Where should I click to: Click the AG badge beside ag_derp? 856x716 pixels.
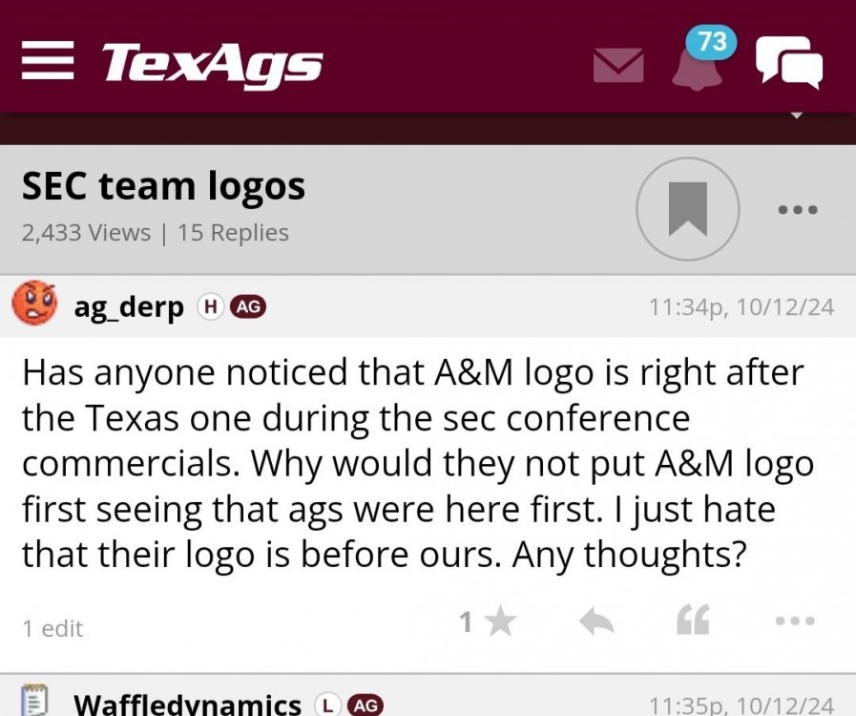tap(248, 306)
